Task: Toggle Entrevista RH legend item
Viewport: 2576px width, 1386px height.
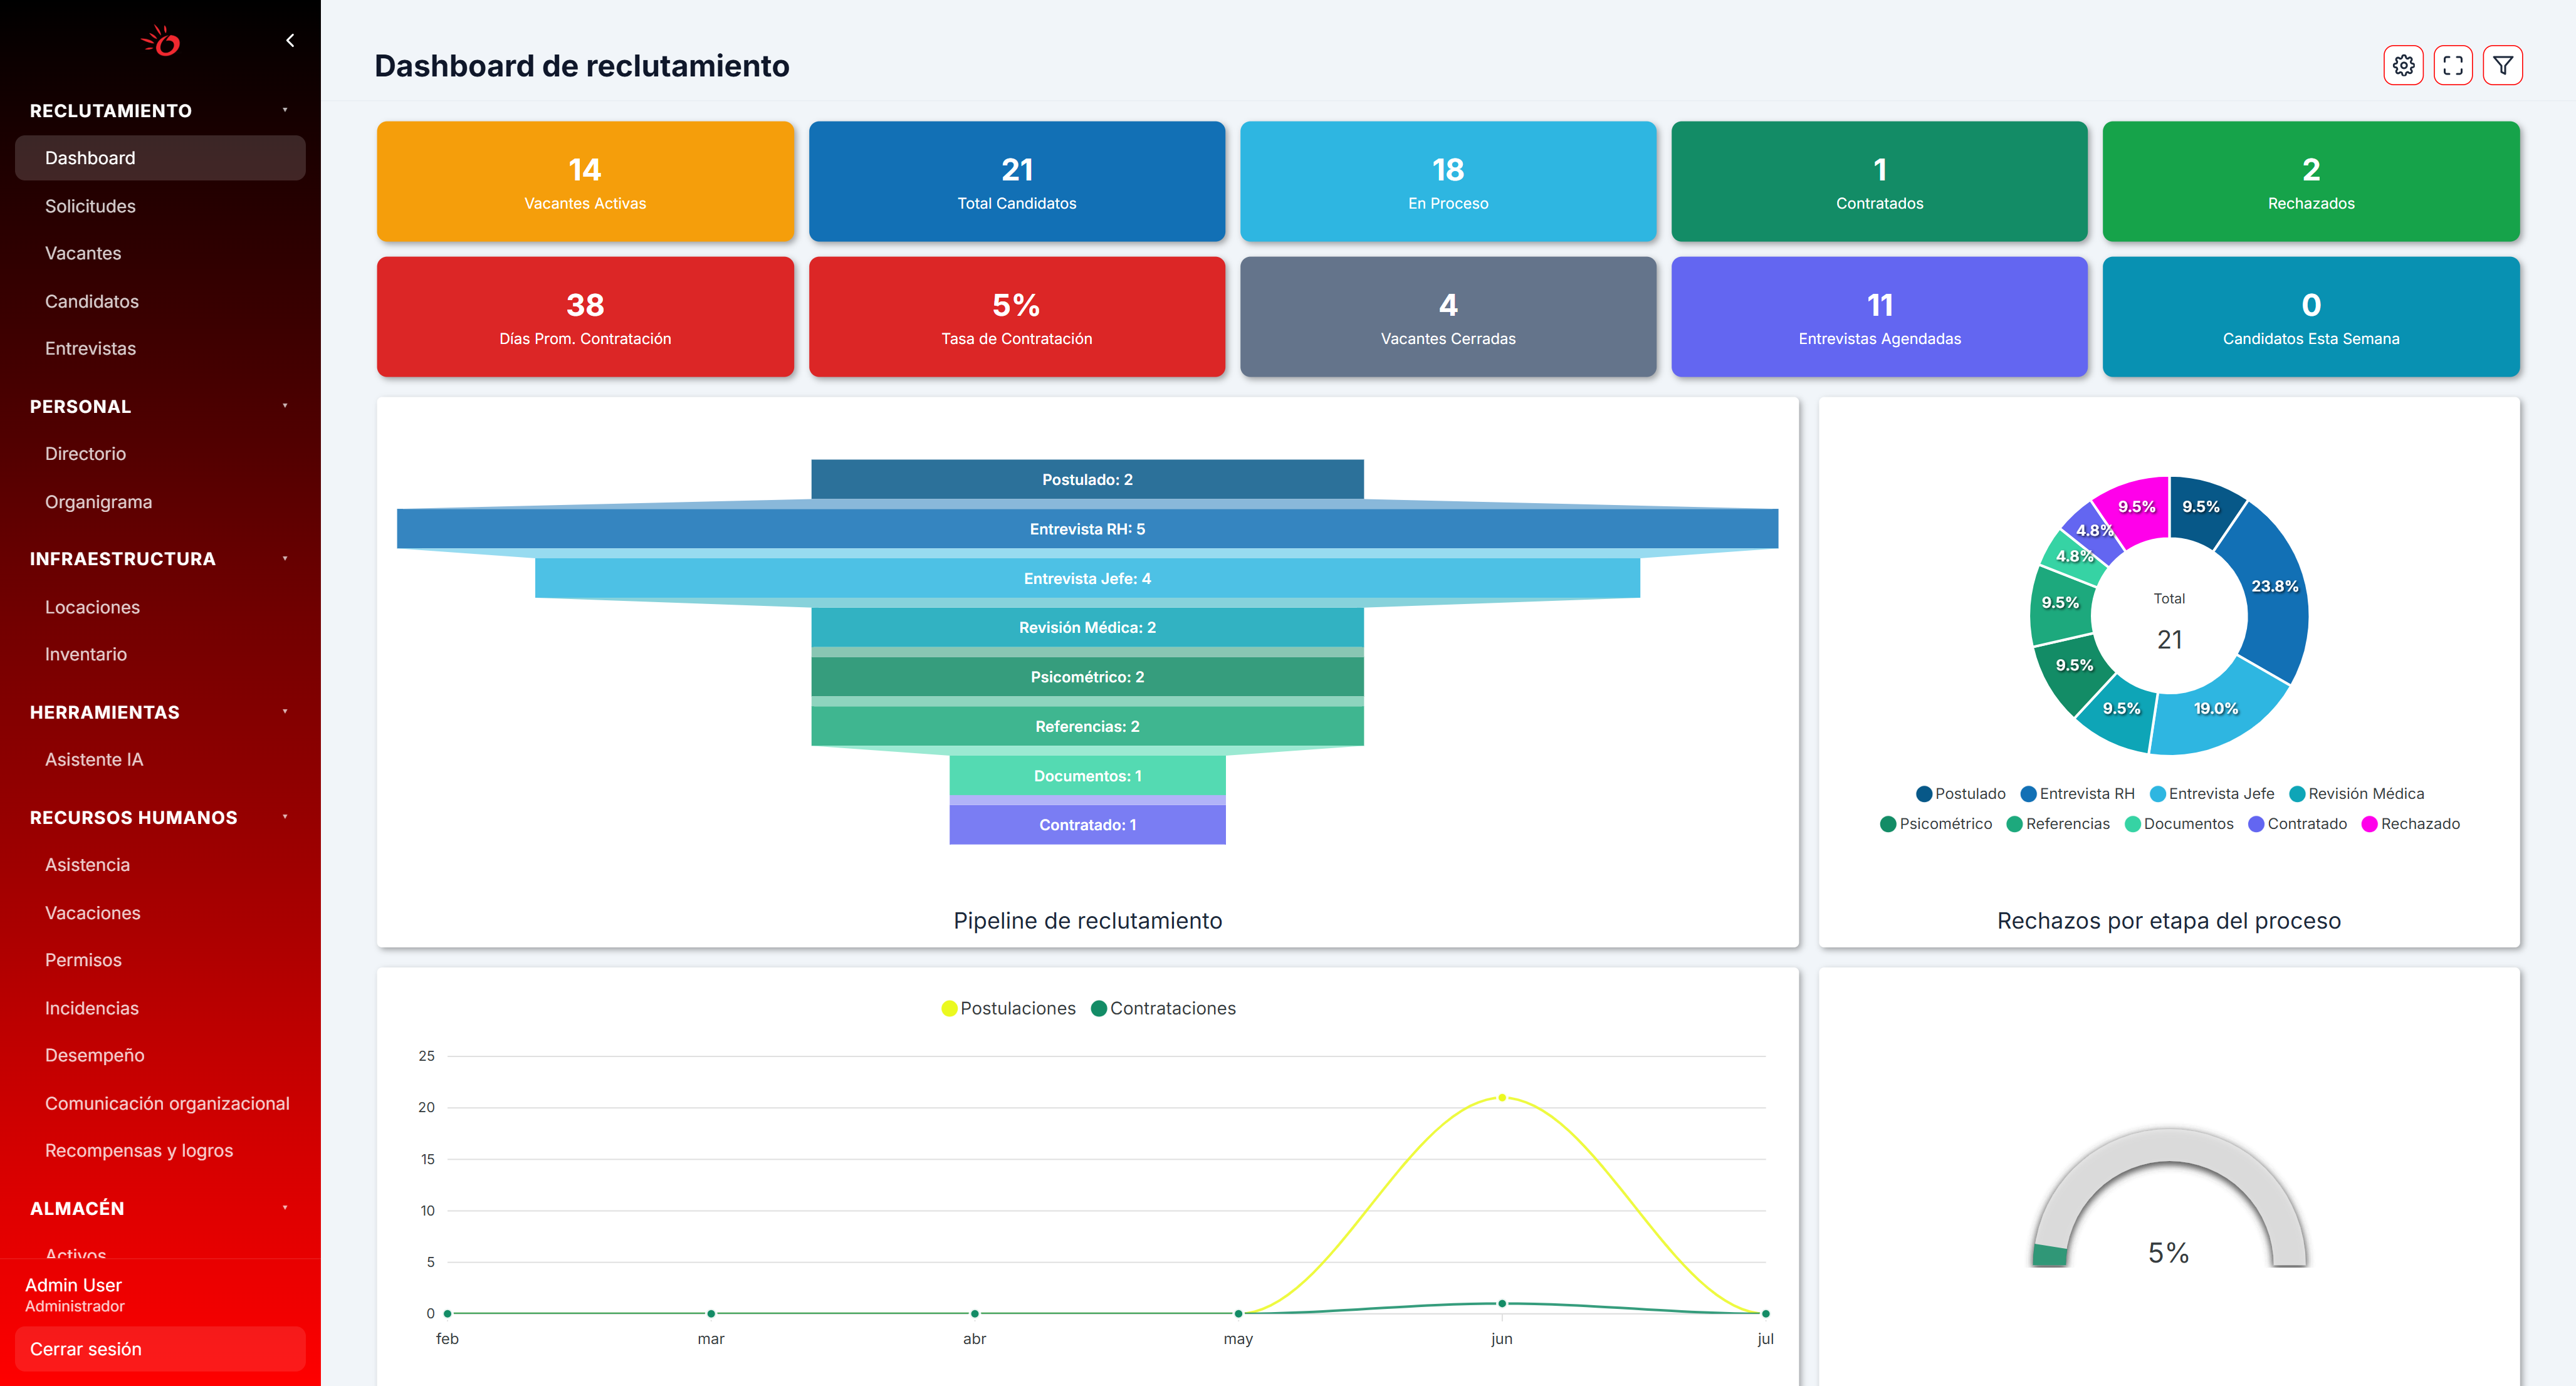Action: click(x=2077, y=794)
